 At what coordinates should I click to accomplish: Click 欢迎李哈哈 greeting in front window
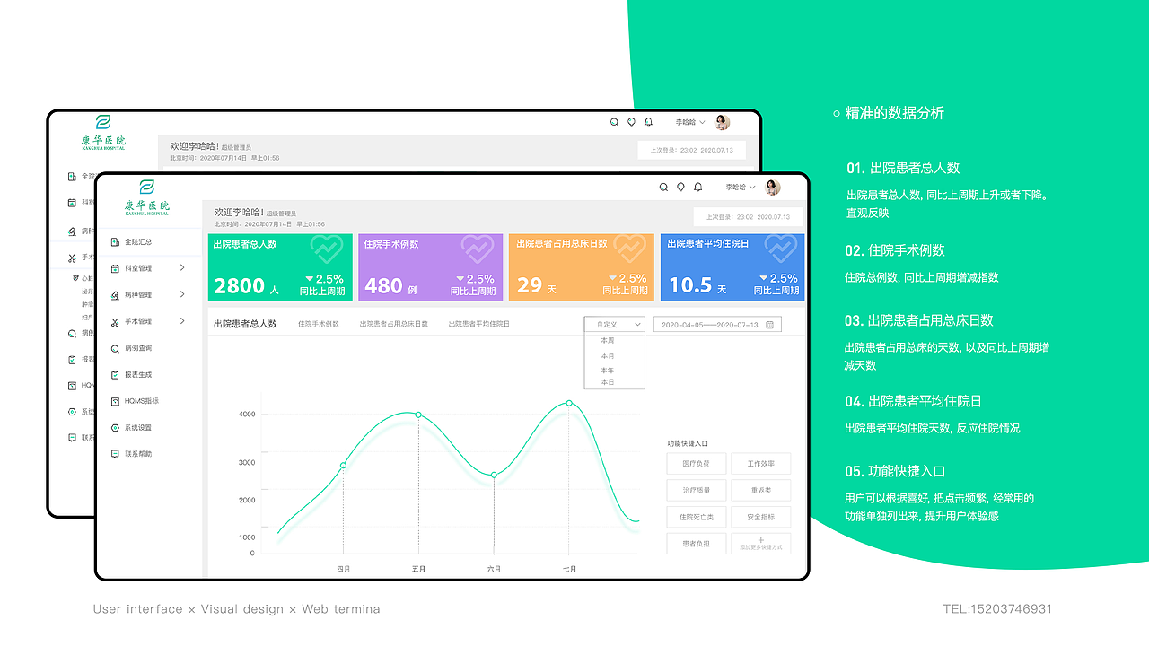coord(239,213)
